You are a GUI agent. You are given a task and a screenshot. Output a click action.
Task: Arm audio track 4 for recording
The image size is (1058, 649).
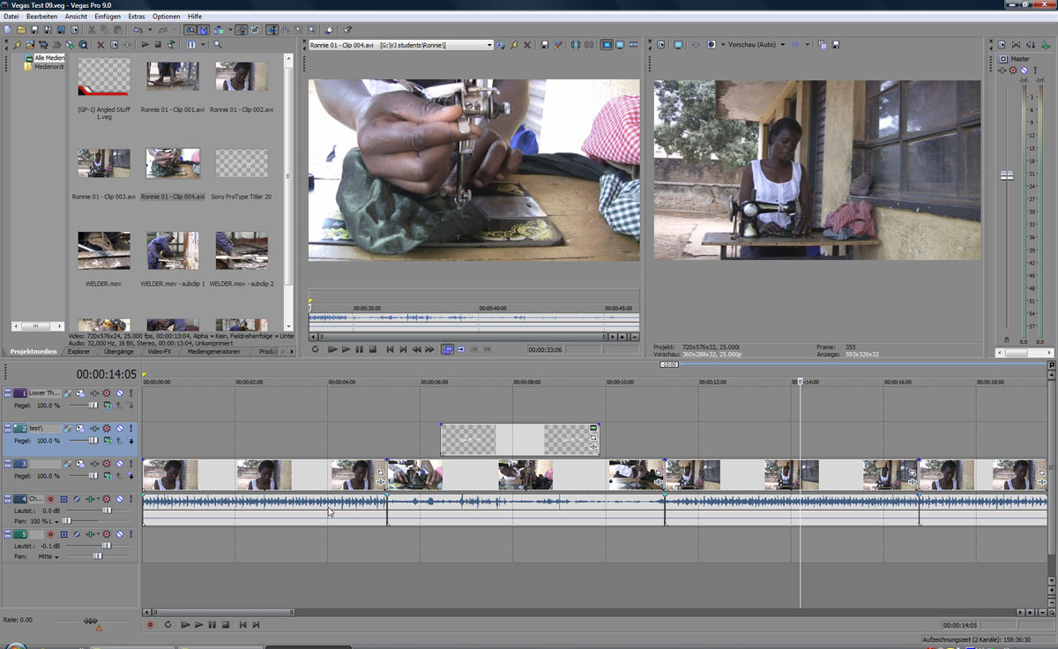pyautogui.click(x=50, y=499)
